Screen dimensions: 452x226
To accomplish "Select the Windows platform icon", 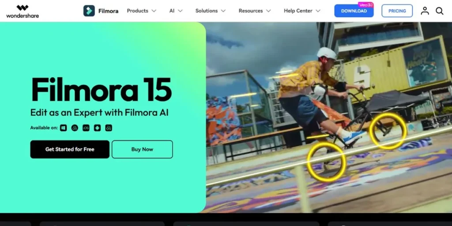I will 63,128.
